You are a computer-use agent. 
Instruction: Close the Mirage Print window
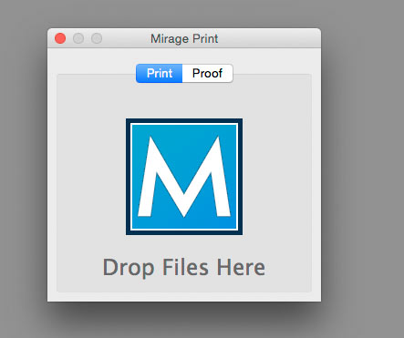coord(60,38)
